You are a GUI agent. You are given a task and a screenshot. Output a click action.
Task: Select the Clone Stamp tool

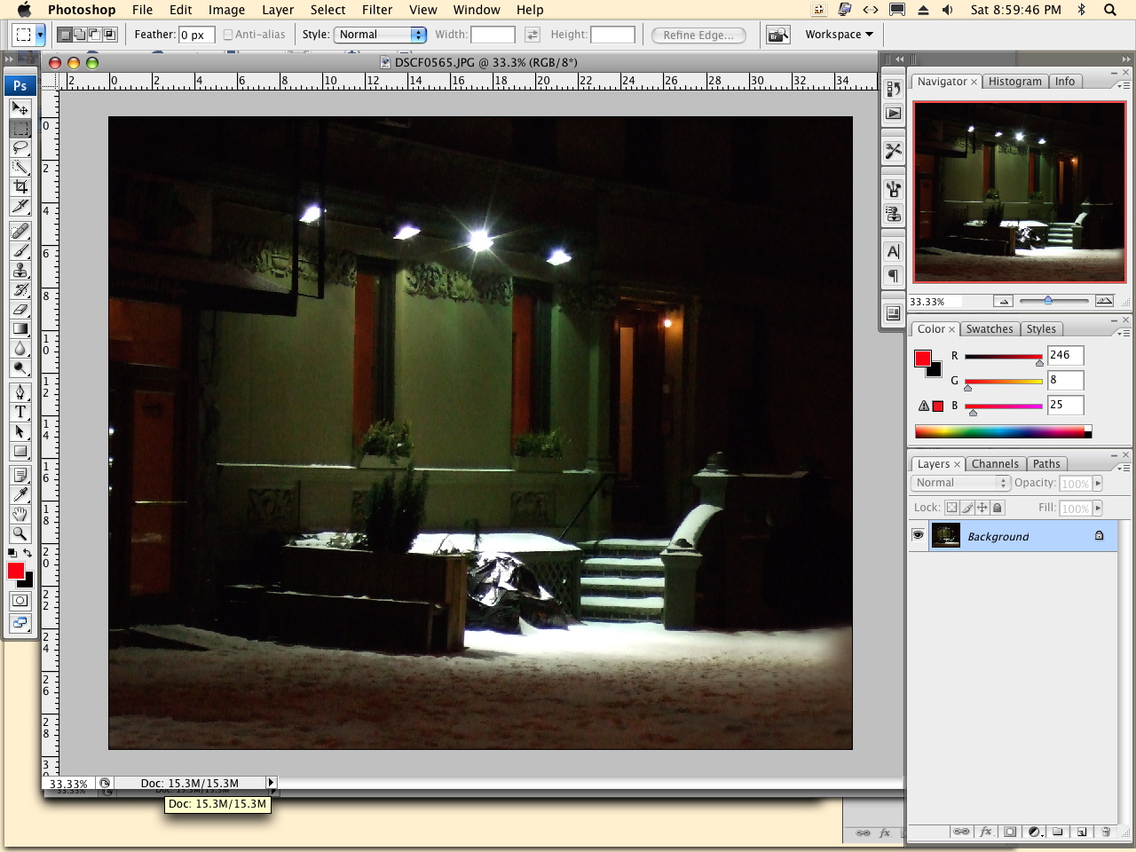[20, 270]
